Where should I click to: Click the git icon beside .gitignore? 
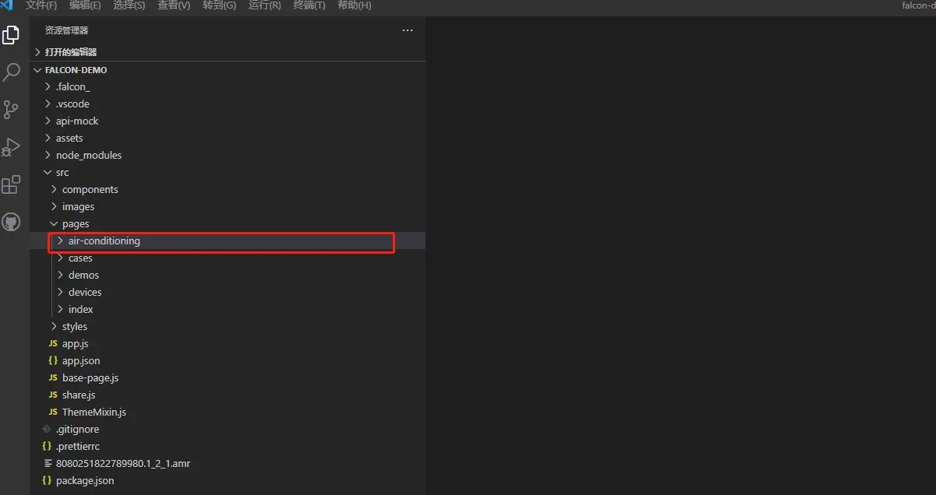pos(47,429)
